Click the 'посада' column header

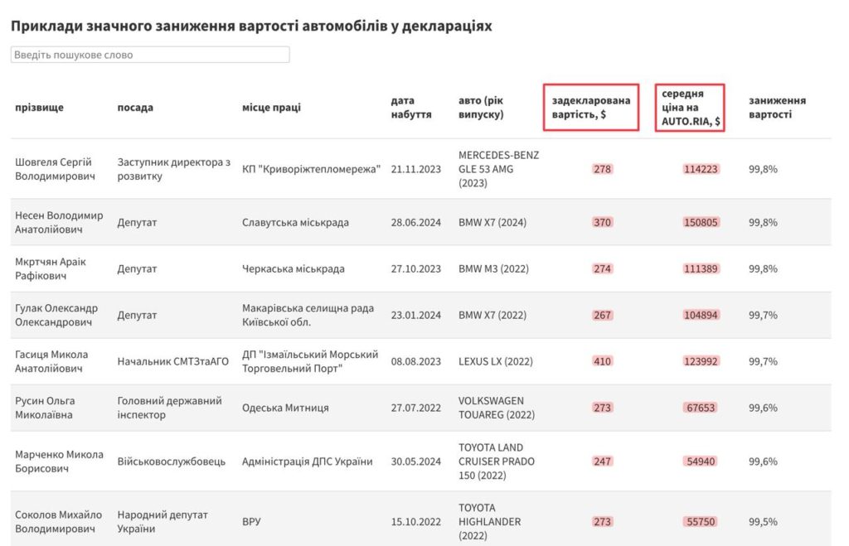[x=135, y=108]
